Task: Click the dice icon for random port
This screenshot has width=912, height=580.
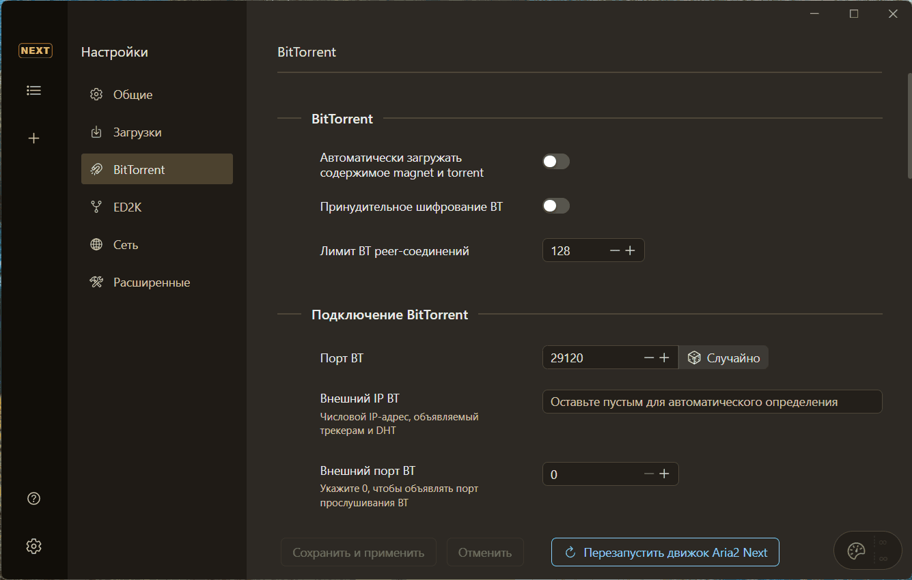Action: [694, 358]
